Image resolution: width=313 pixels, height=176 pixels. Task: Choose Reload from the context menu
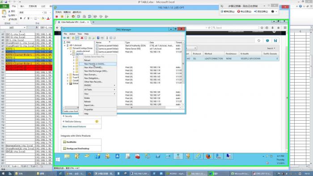[97, 60]
